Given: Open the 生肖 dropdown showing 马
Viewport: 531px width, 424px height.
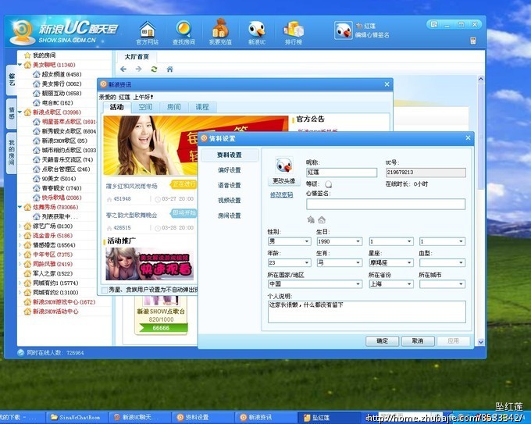Looking at the screenshot, I should [340, 263].
